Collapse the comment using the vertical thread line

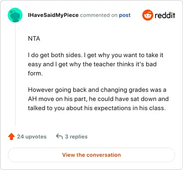click(x=15, y=74)
